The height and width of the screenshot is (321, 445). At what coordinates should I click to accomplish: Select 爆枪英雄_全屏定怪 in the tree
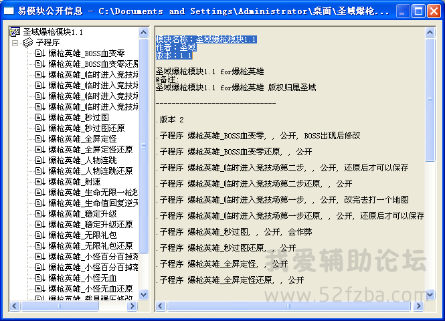click(x=82, y=139)
